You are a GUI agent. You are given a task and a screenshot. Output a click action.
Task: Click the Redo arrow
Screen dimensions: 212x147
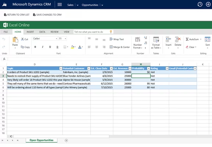point(4,47)
